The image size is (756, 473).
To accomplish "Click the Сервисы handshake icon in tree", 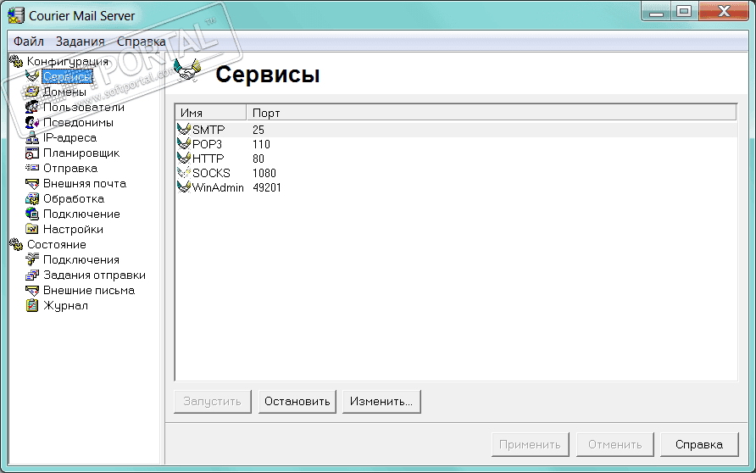I will pyautogui.click(x=32, y=76).
